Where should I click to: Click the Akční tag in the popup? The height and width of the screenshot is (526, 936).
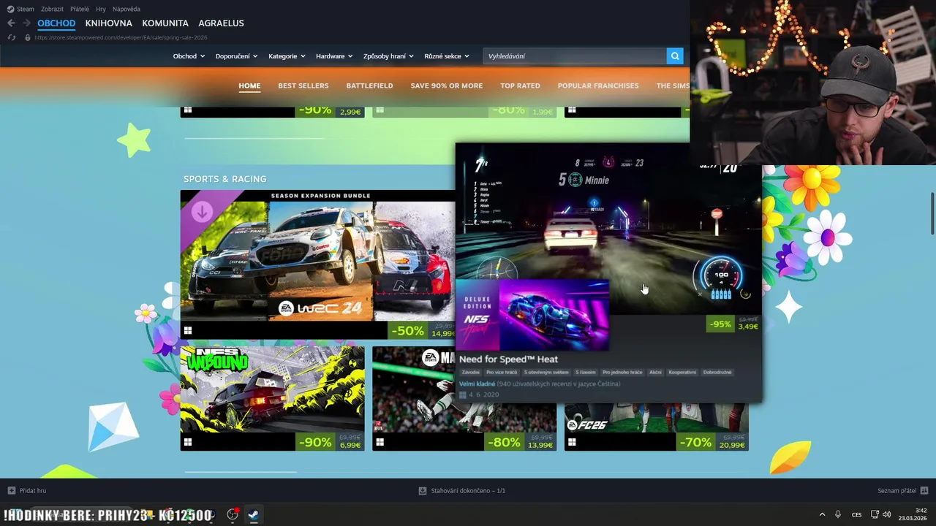pyautogui.click(x=655, y=373)
